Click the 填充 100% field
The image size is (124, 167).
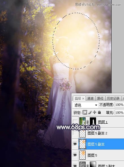pyautogui.click(x=119, y=113)
